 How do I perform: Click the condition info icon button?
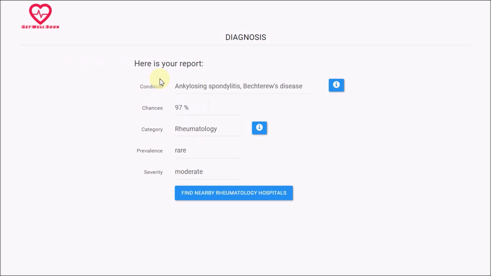336,85
